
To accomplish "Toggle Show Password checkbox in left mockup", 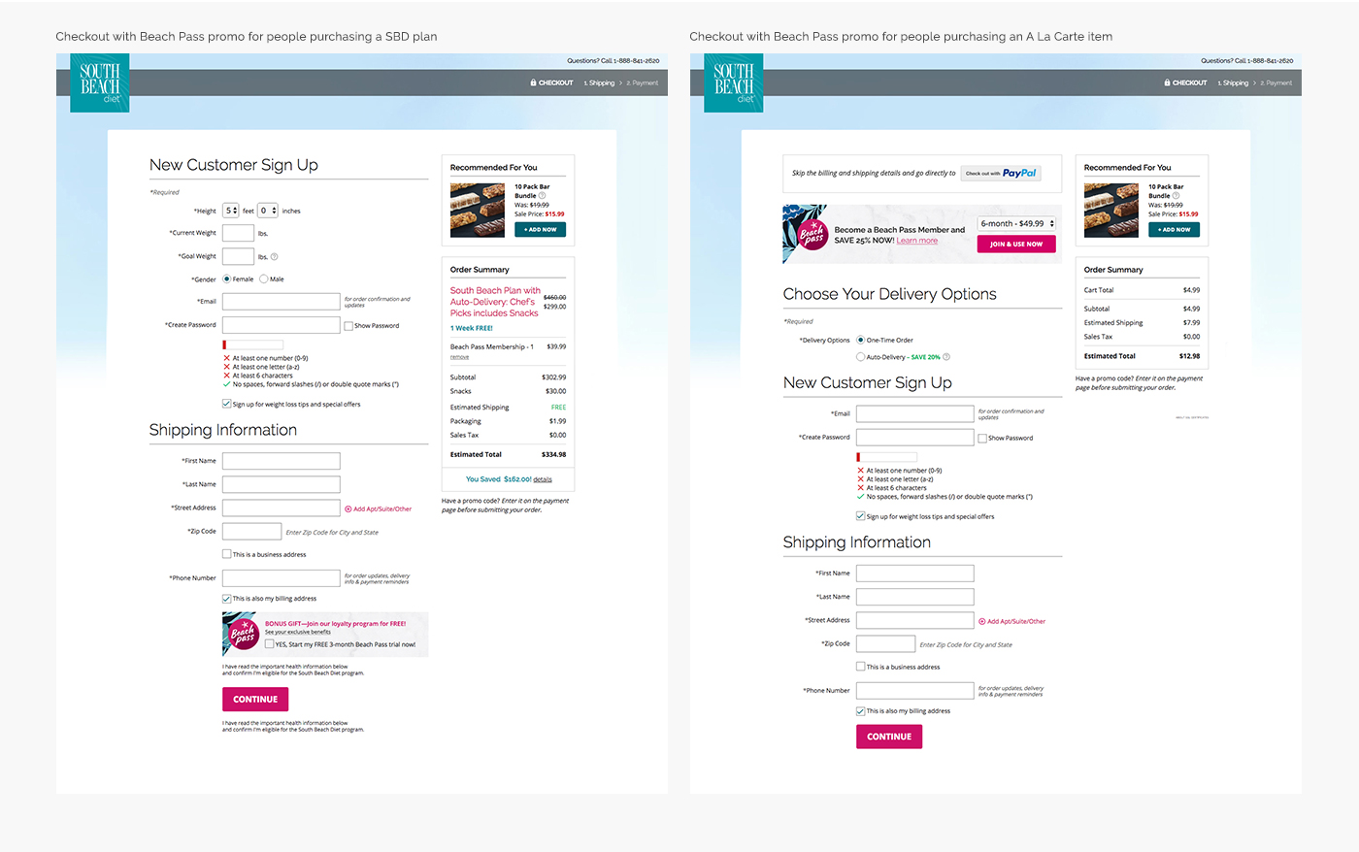I will coord(348,326).
